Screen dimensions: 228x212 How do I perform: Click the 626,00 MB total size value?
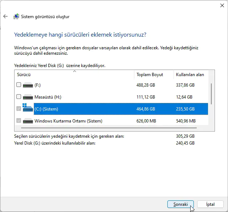coord(146,121)
